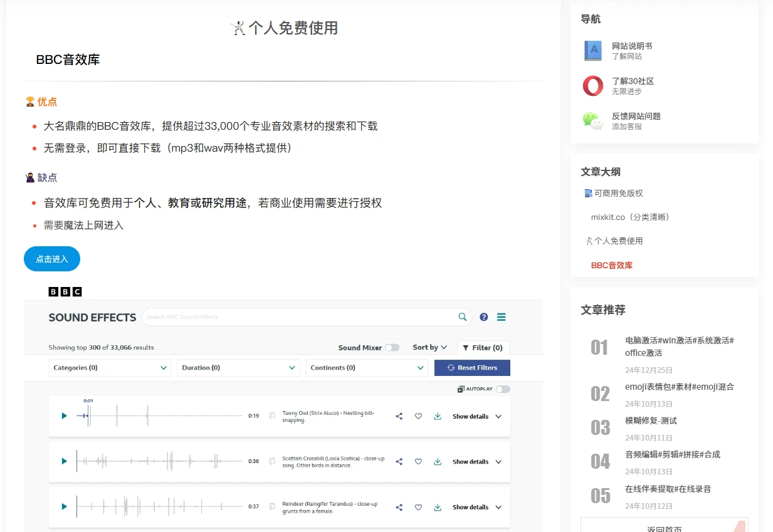The image size is (773, 532).
Task: Seek within the Tawny Owl waveform
Action: tap(159, 416)
